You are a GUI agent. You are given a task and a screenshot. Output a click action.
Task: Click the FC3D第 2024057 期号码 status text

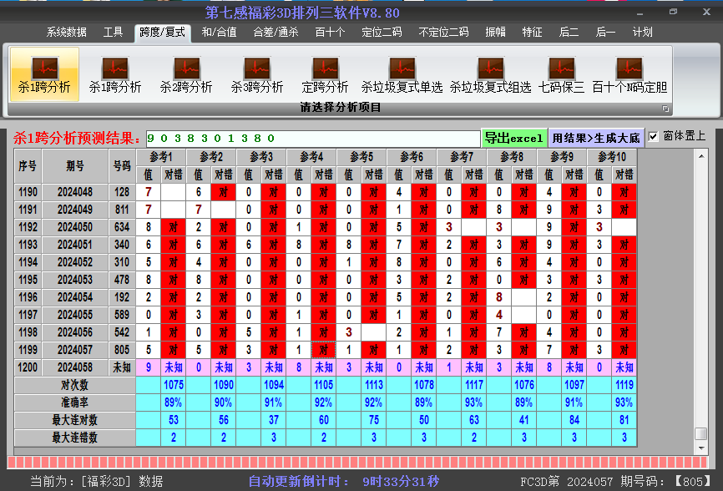point(615,482)
